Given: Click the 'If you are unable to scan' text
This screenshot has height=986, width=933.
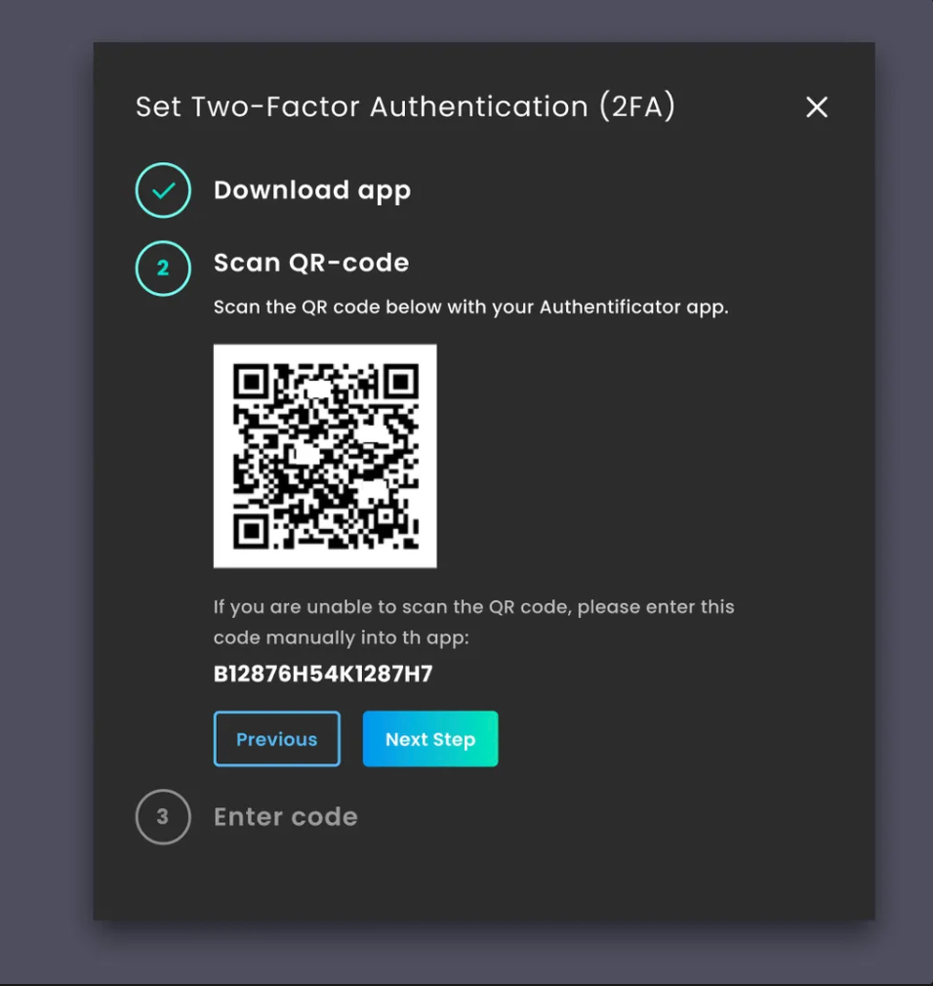Looking at the screenshot, I should 474,607.
